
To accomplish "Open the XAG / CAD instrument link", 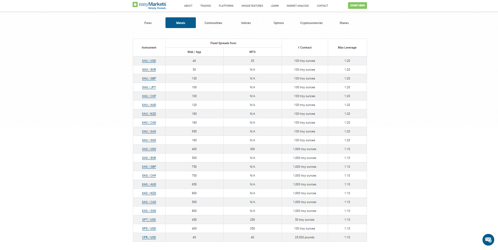I will point(149,202).
